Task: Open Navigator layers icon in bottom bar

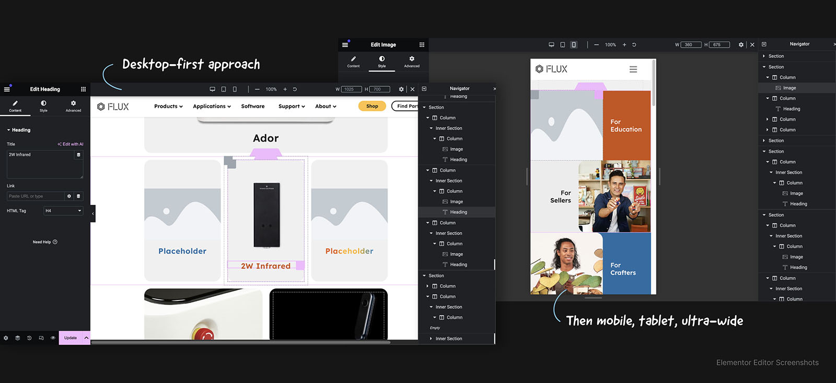Action: point(17,338)
